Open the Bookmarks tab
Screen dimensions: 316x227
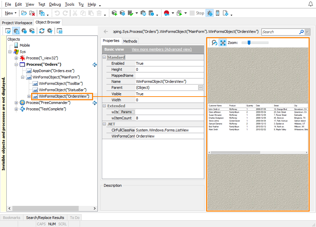(x=12, y=218)
